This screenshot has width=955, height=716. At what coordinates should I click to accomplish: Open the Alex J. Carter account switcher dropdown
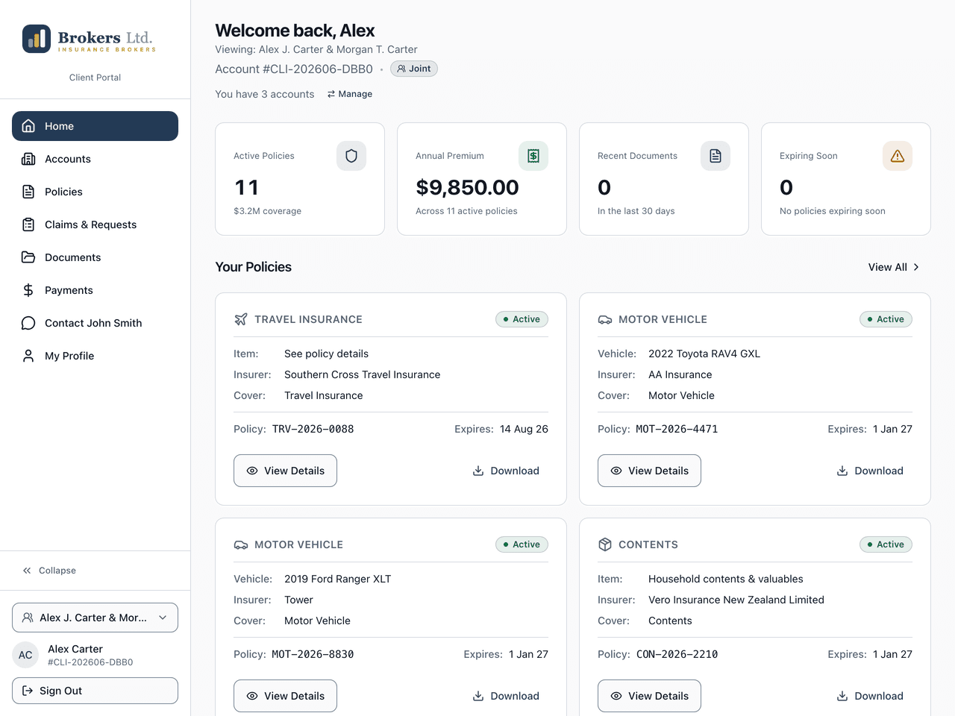click(95, 618)
